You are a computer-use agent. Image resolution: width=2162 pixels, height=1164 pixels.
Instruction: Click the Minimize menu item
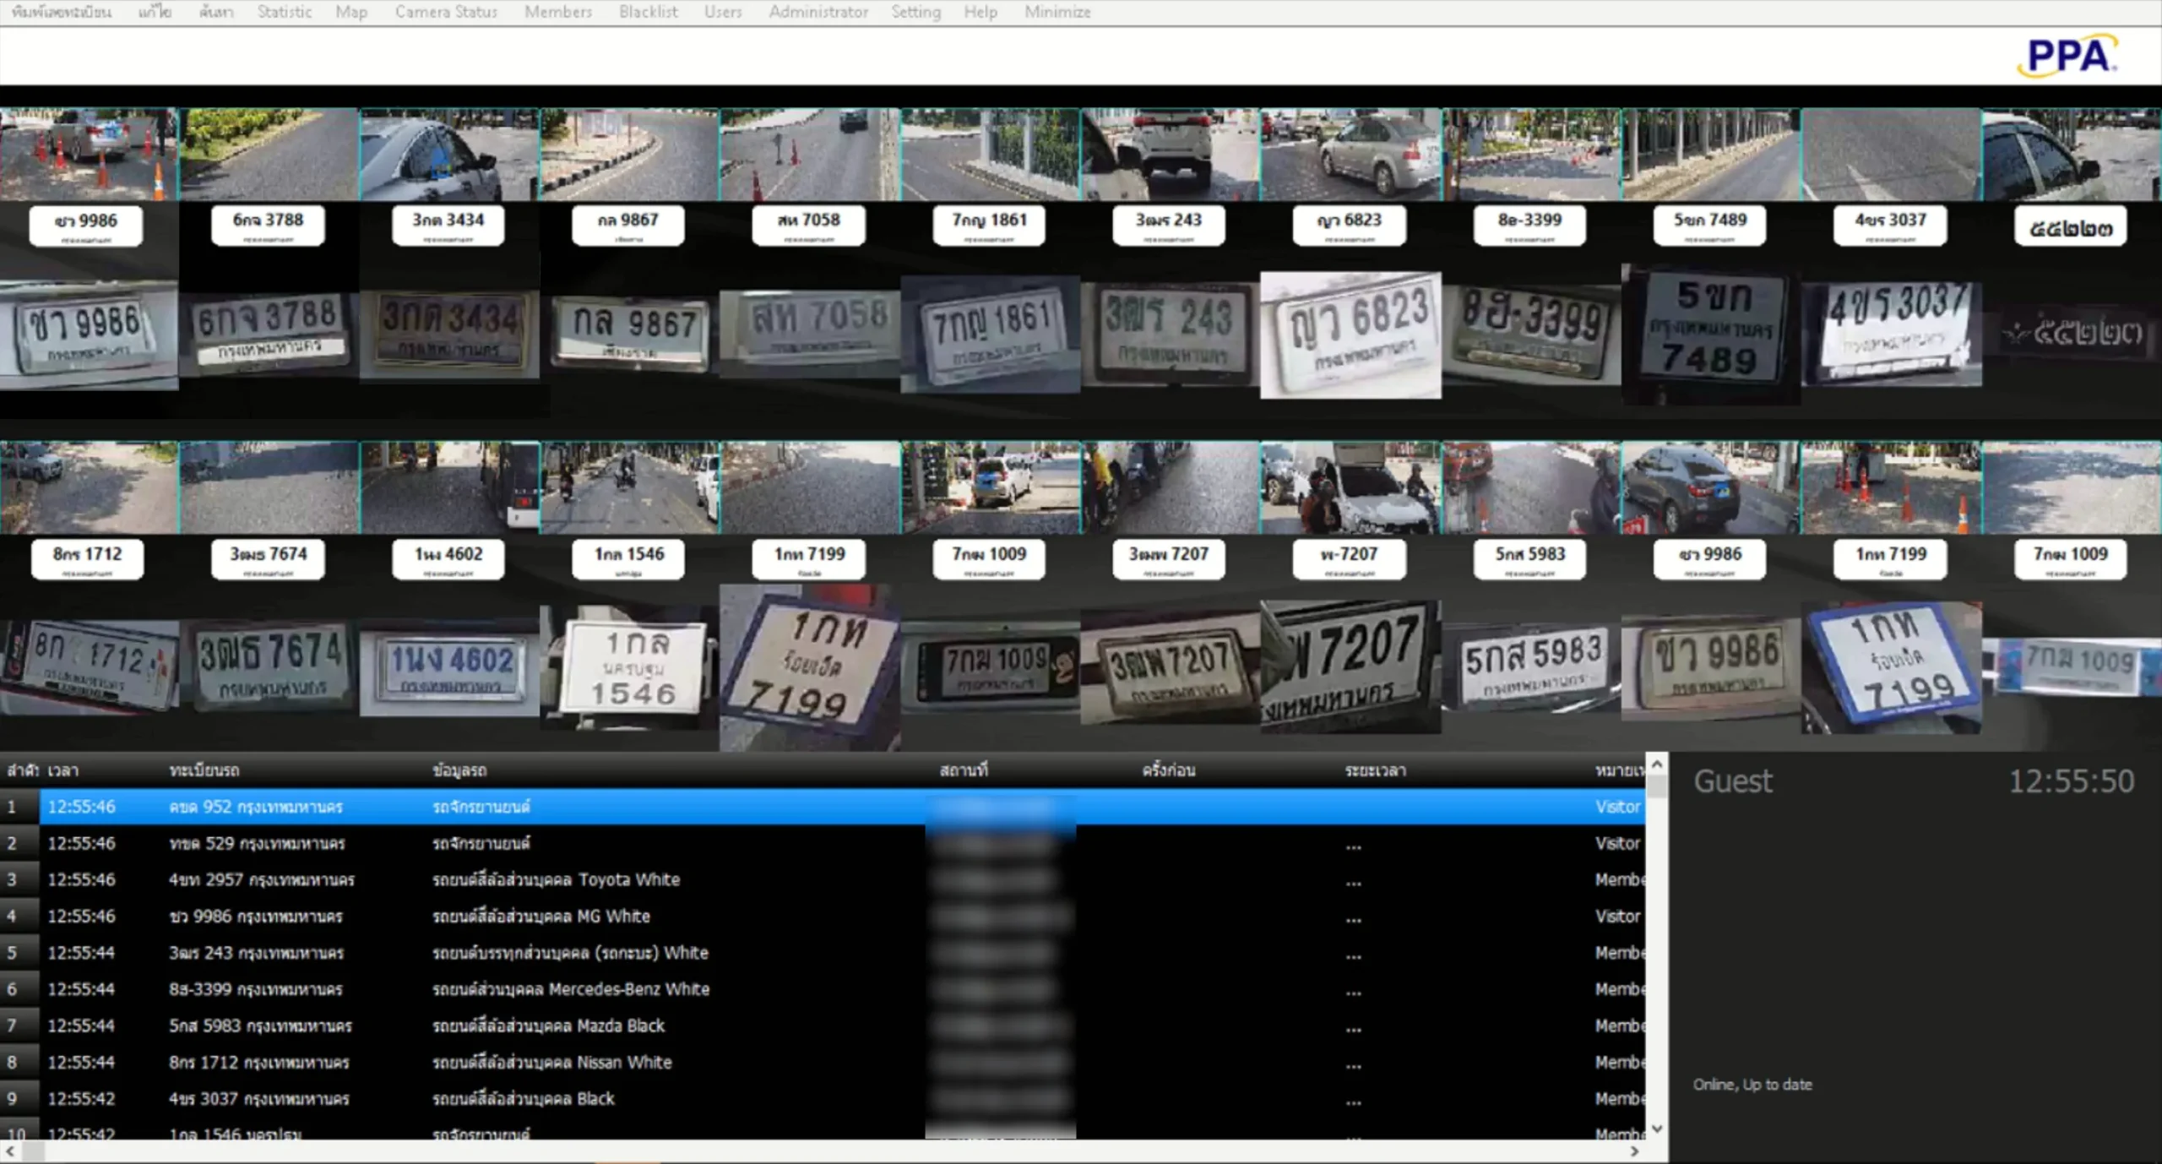point(1057,12)
